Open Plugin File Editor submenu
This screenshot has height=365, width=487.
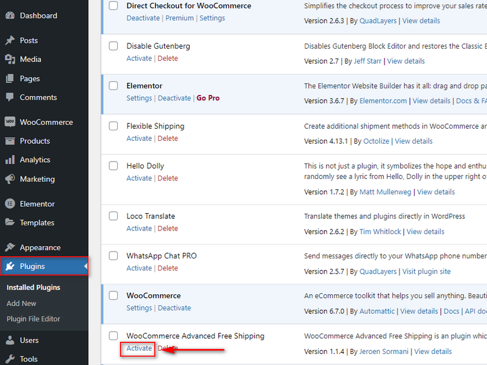coord(33,319)
